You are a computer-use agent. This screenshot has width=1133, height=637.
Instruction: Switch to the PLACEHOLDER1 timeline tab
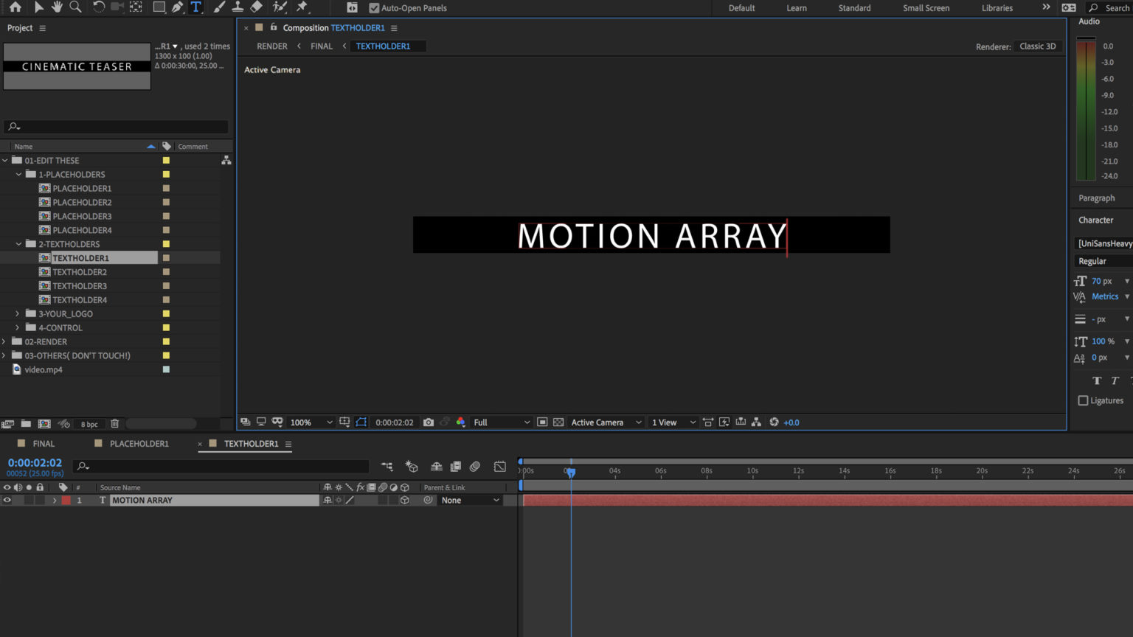point(139,443)
